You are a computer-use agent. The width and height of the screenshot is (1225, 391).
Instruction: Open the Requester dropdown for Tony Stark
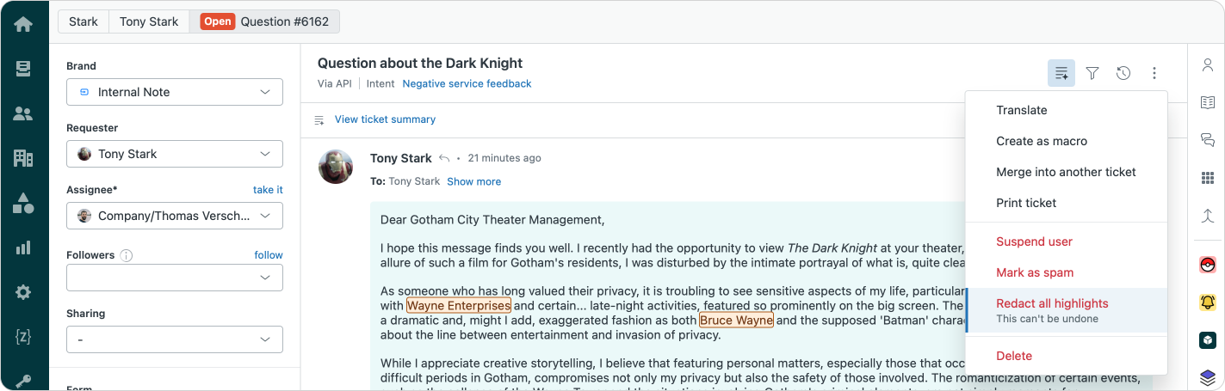coord(175,154)
